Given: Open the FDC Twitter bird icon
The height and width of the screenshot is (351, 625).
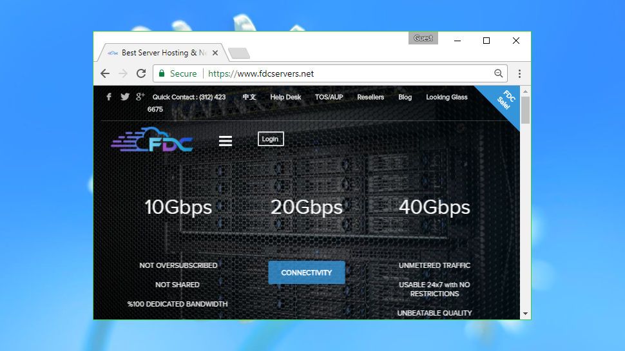Looking at the screenshot, I should pyautogui.click(x=125, y=97).
